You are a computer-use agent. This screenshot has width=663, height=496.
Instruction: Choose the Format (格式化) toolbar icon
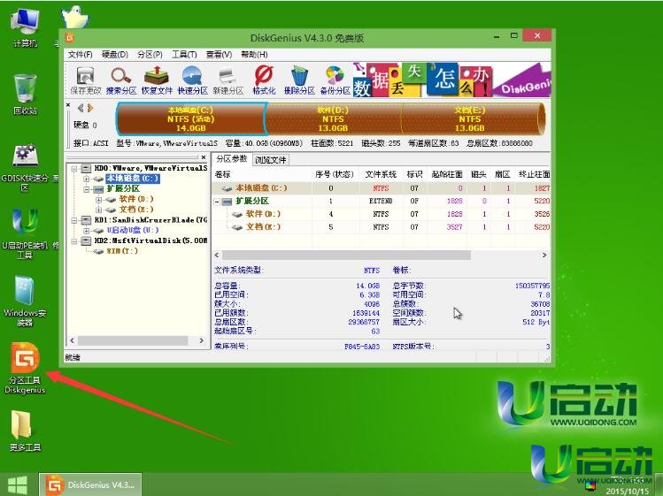pyautogui.click(x=264, y=80)
